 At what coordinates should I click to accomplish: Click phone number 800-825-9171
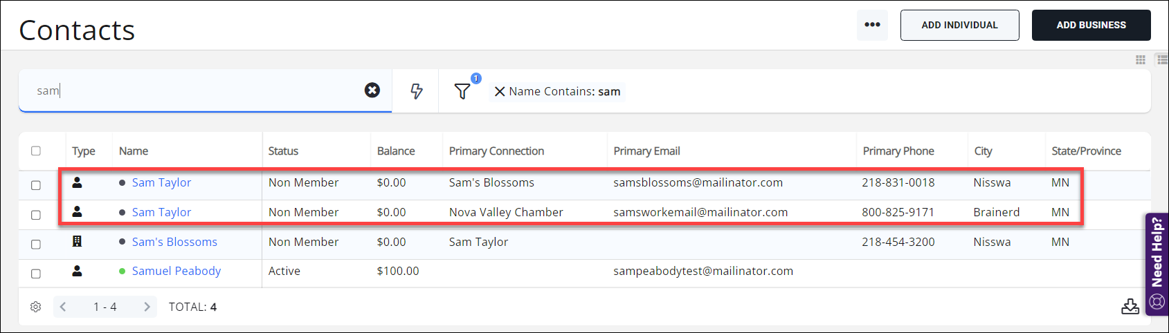[898, 212]
